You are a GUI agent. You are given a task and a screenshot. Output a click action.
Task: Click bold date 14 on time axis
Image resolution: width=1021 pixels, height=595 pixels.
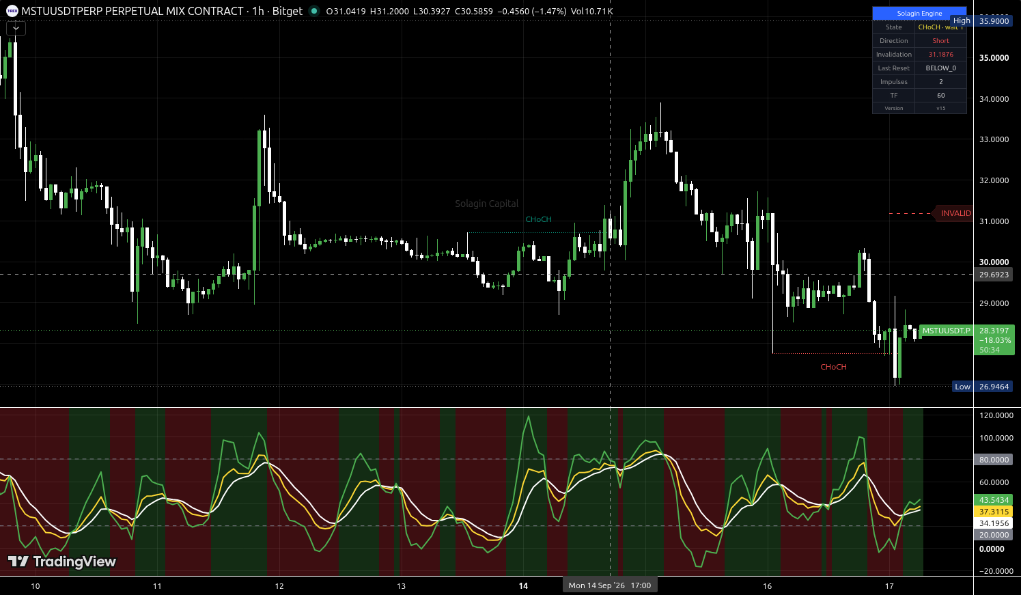pos(523,586)
